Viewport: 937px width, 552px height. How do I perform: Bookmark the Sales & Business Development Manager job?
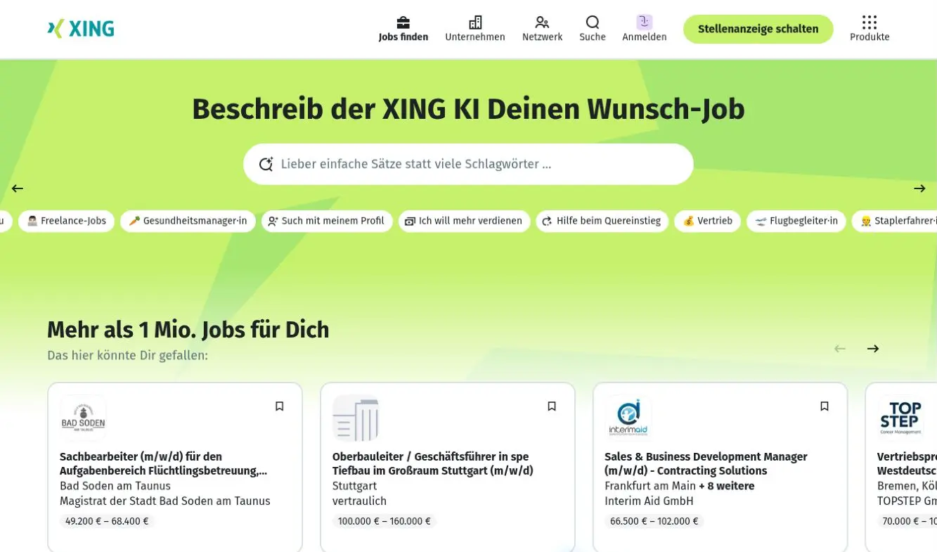click(x=825, y=406)
